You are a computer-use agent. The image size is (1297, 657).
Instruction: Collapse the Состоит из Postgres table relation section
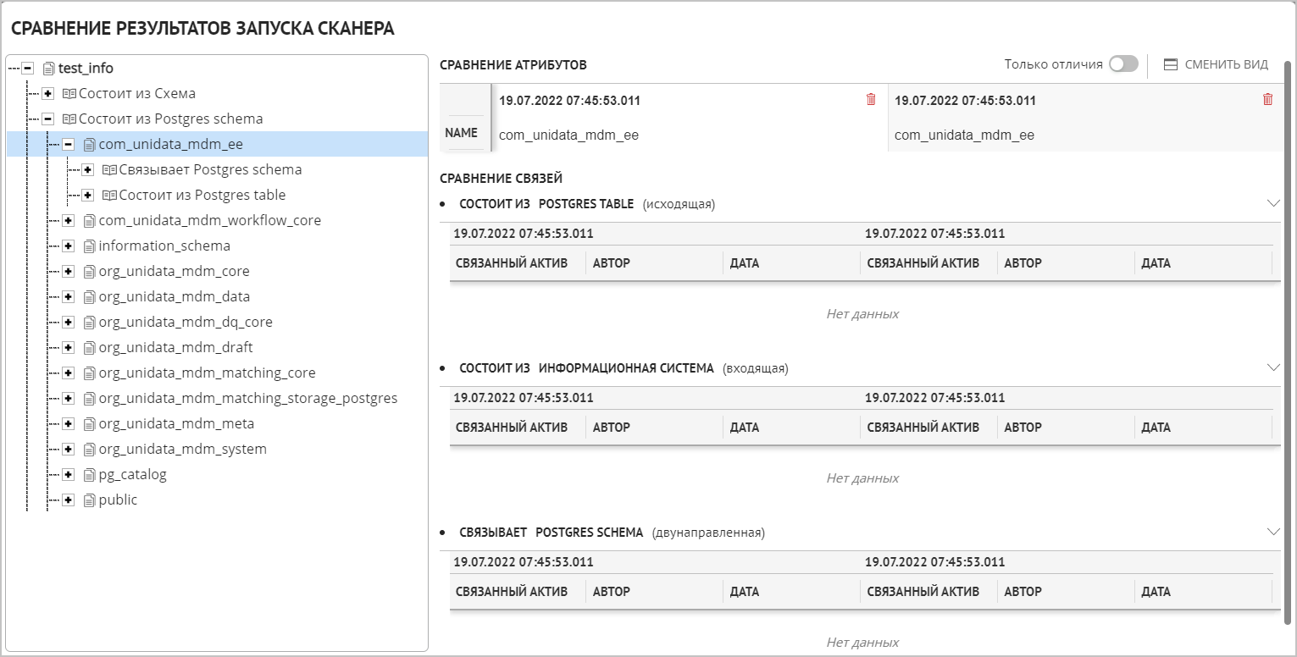point(1272,203)
